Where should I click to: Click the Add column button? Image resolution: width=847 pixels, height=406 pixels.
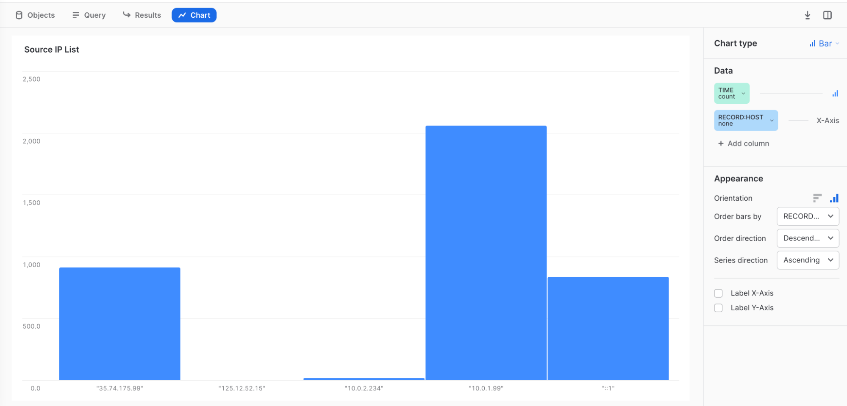[744, 144]
